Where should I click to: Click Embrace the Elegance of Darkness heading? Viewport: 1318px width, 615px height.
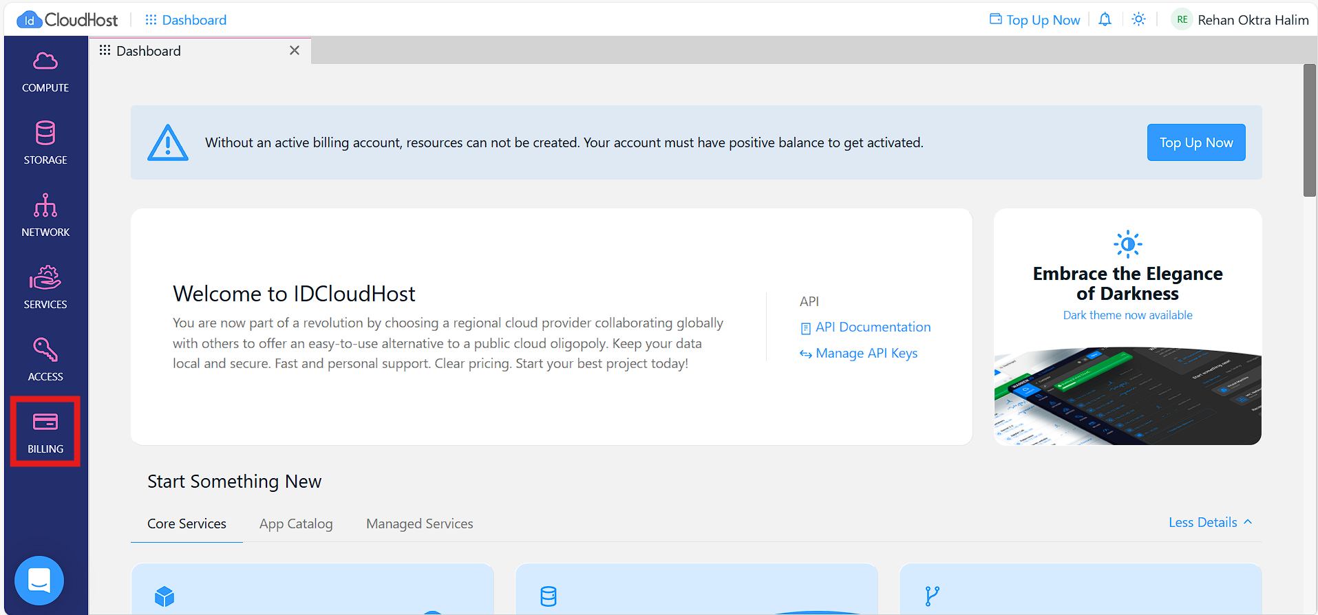(1127, 283)
